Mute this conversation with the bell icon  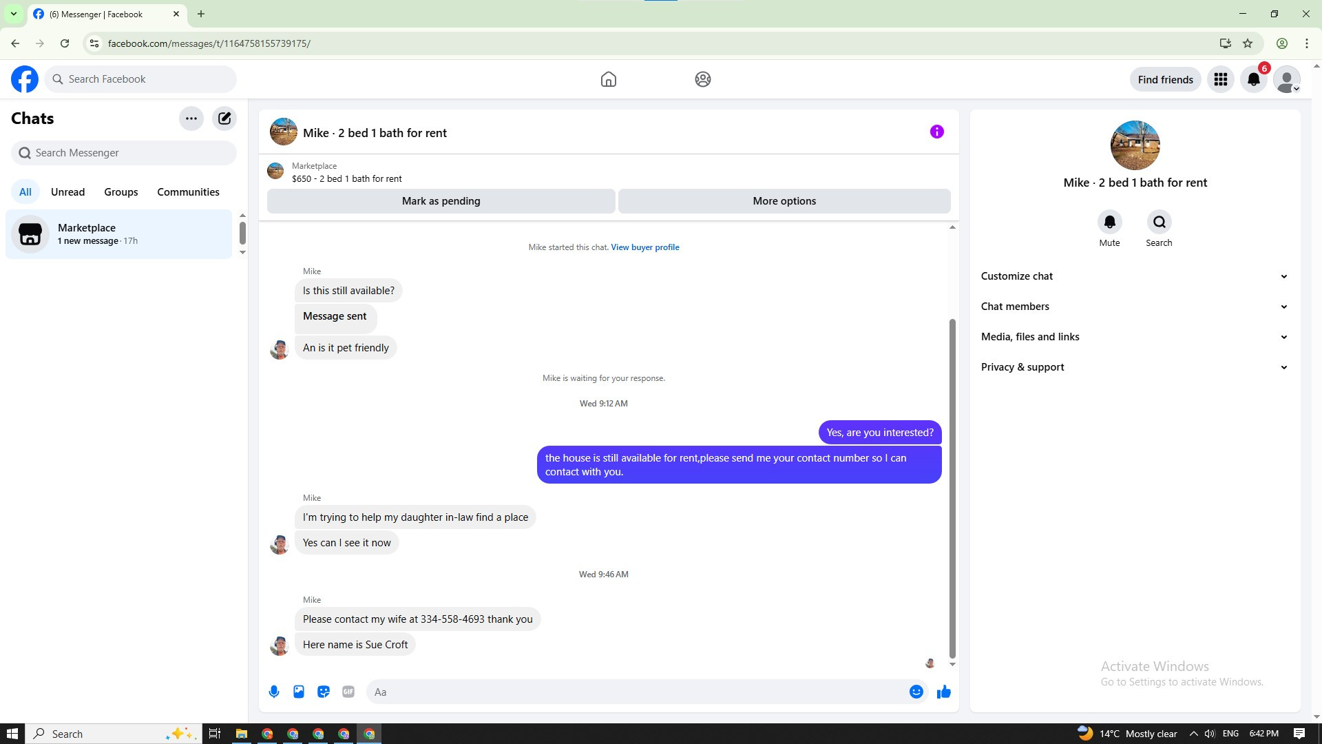[x=1109, y=222]
